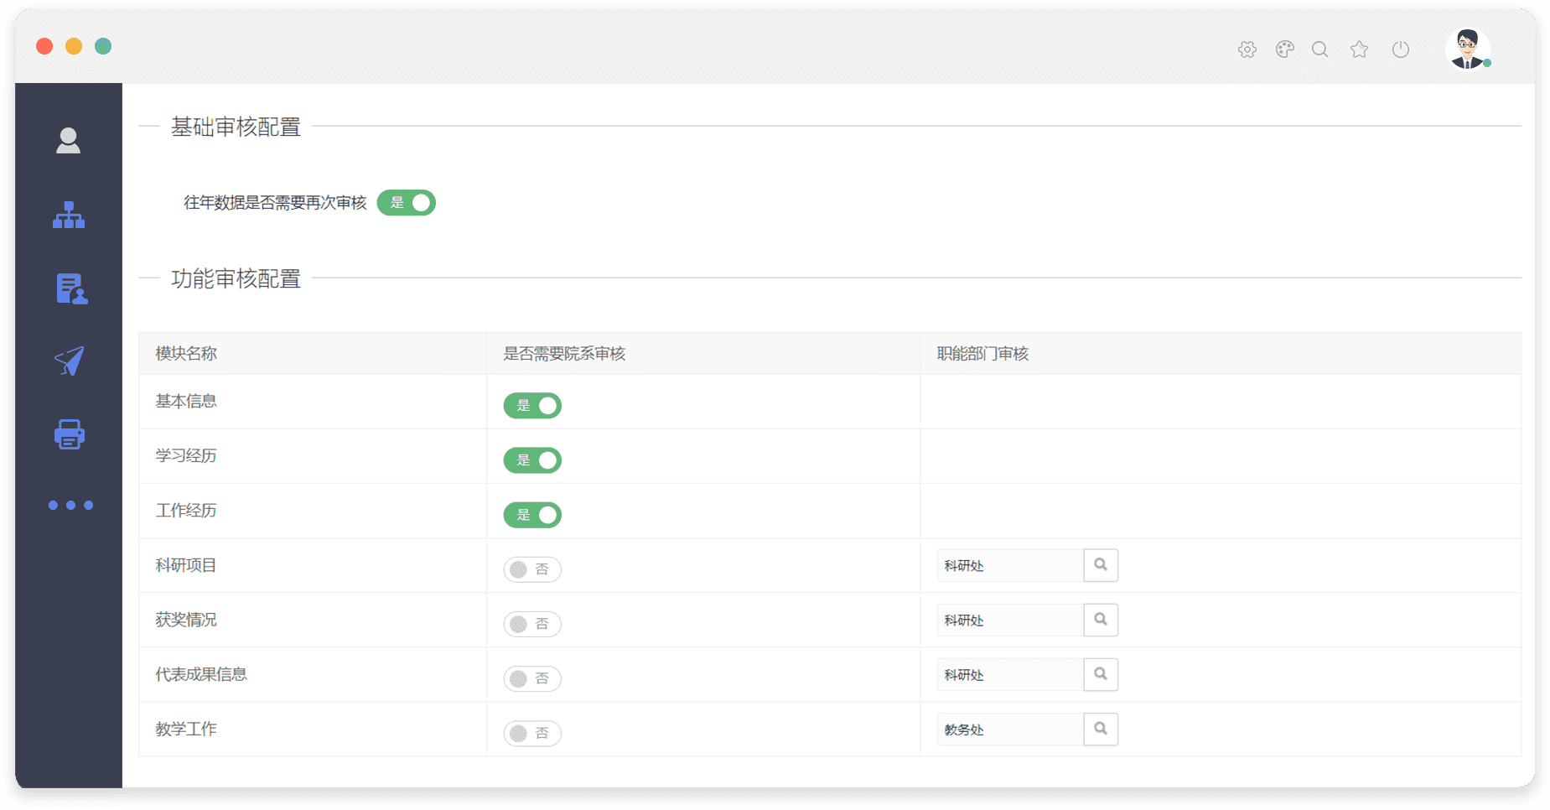Toggle 往年数据是否需要再次审核 switch
The image size is (1550, 810).
click(x=407, y=203)
